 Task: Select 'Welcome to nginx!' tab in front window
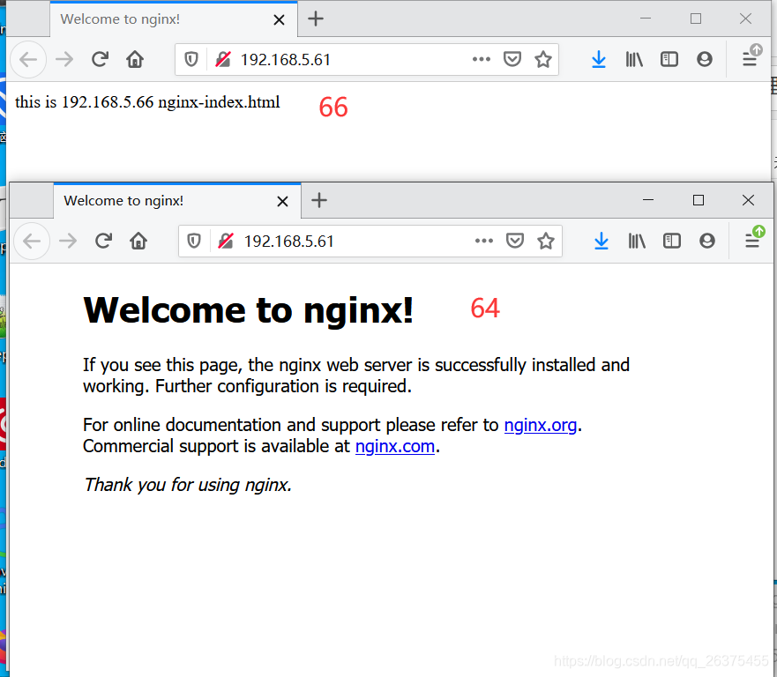[177, 201]
